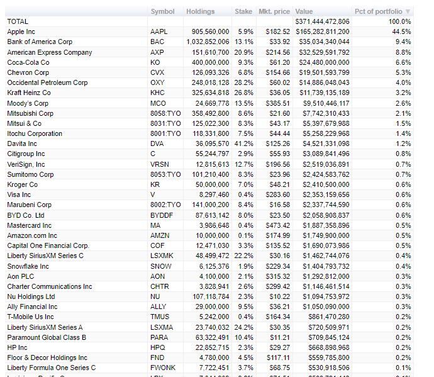Viewport: 434px width, 377px height.
Task: Sort by the Holdings column header
Action: coord(201,11)
